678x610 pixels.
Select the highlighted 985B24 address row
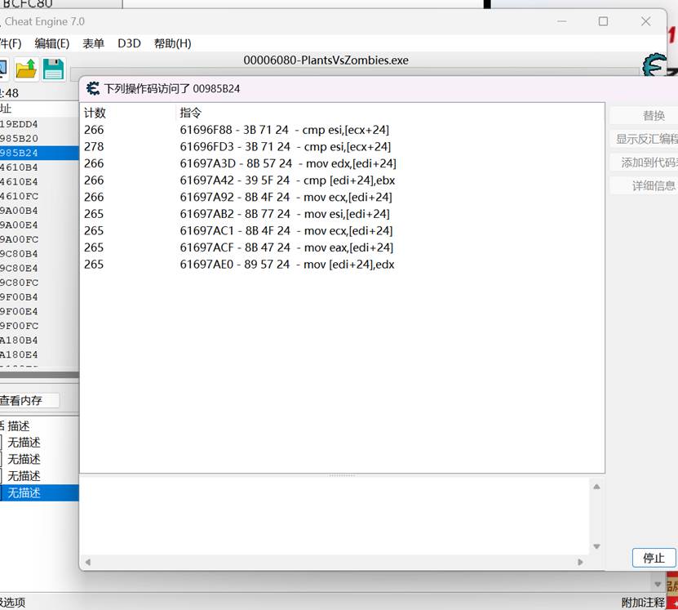click(39, 153)
